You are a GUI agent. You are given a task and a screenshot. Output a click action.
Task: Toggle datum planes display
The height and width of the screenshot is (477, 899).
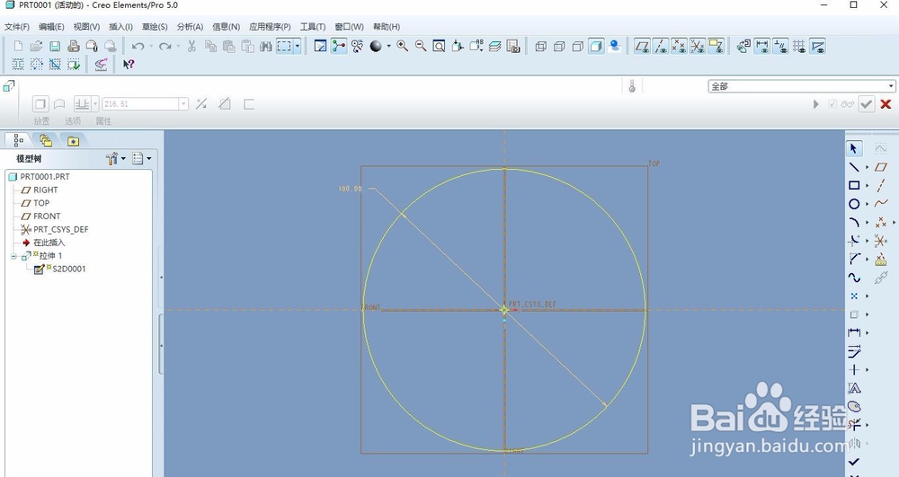642,47
